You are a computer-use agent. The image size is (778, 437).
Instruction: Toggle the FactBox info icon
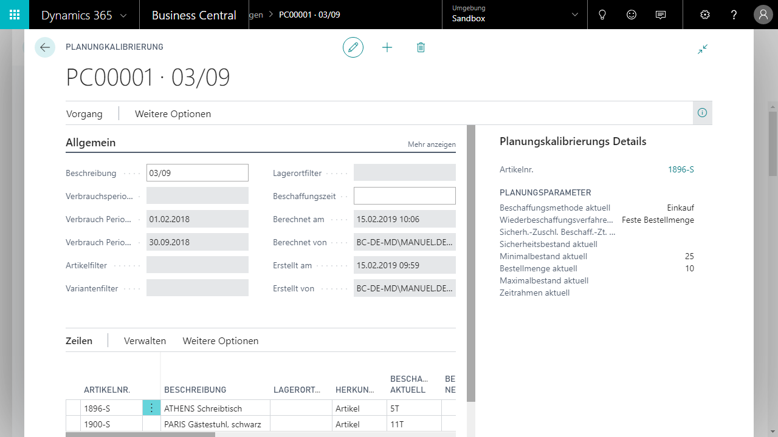click(x=703, y=113)
